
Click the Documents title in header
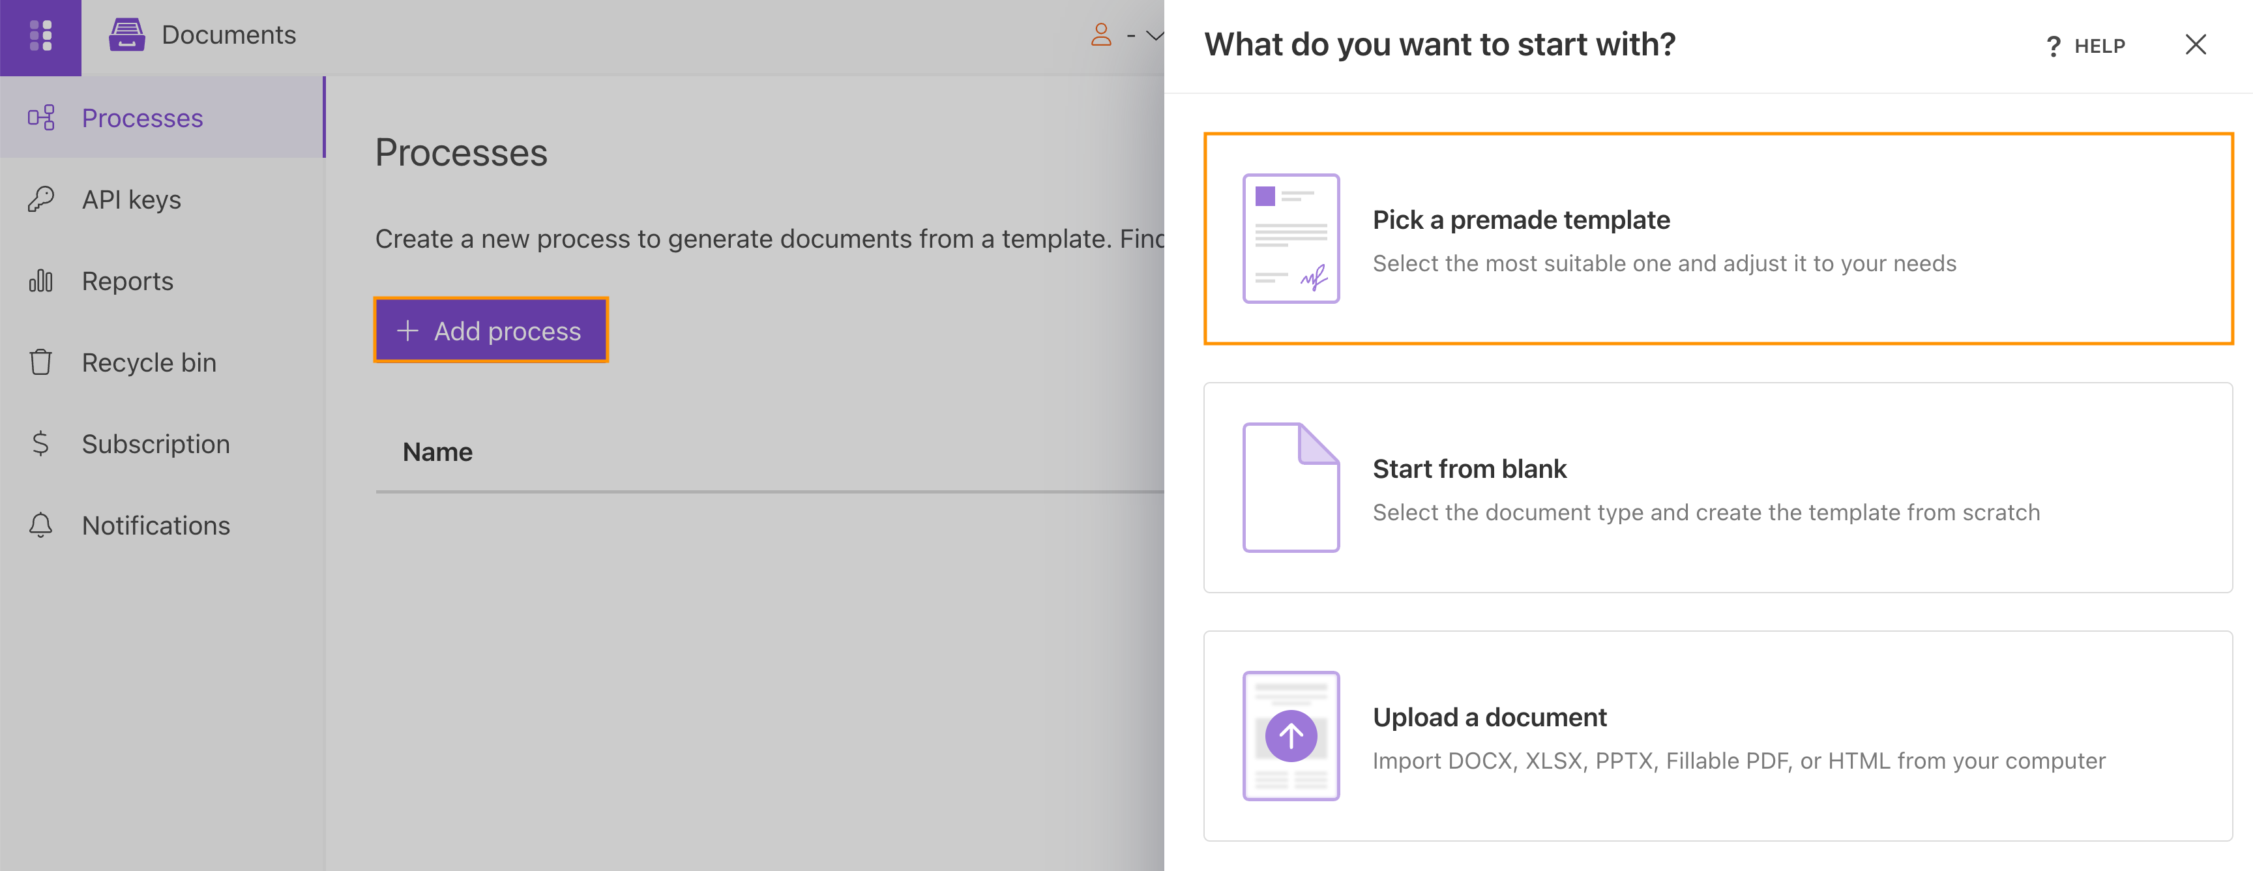tap(229, 35)
